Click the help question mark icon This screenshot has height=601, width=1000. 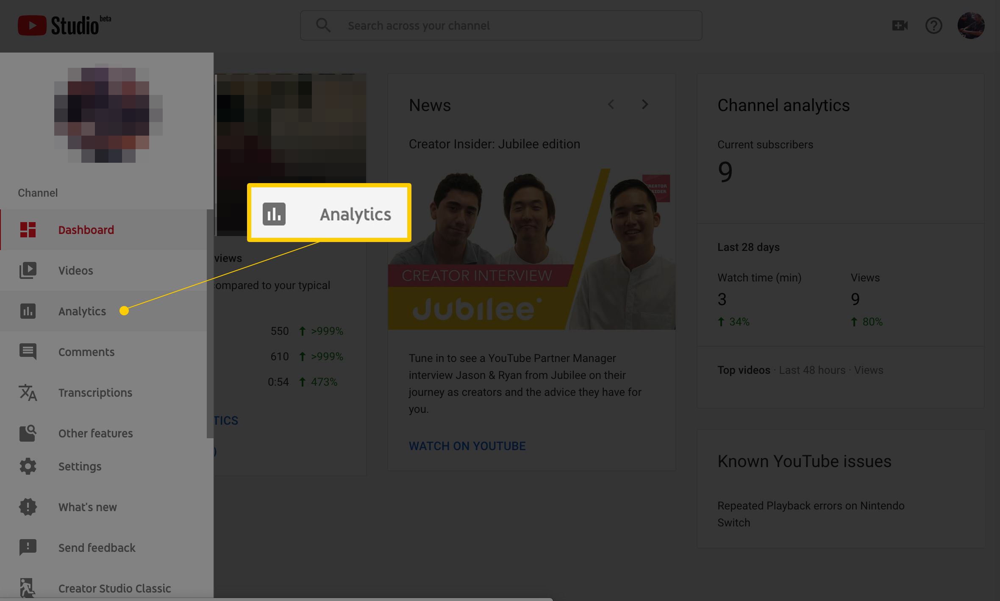pyautogui.click(x=933, y=25)
